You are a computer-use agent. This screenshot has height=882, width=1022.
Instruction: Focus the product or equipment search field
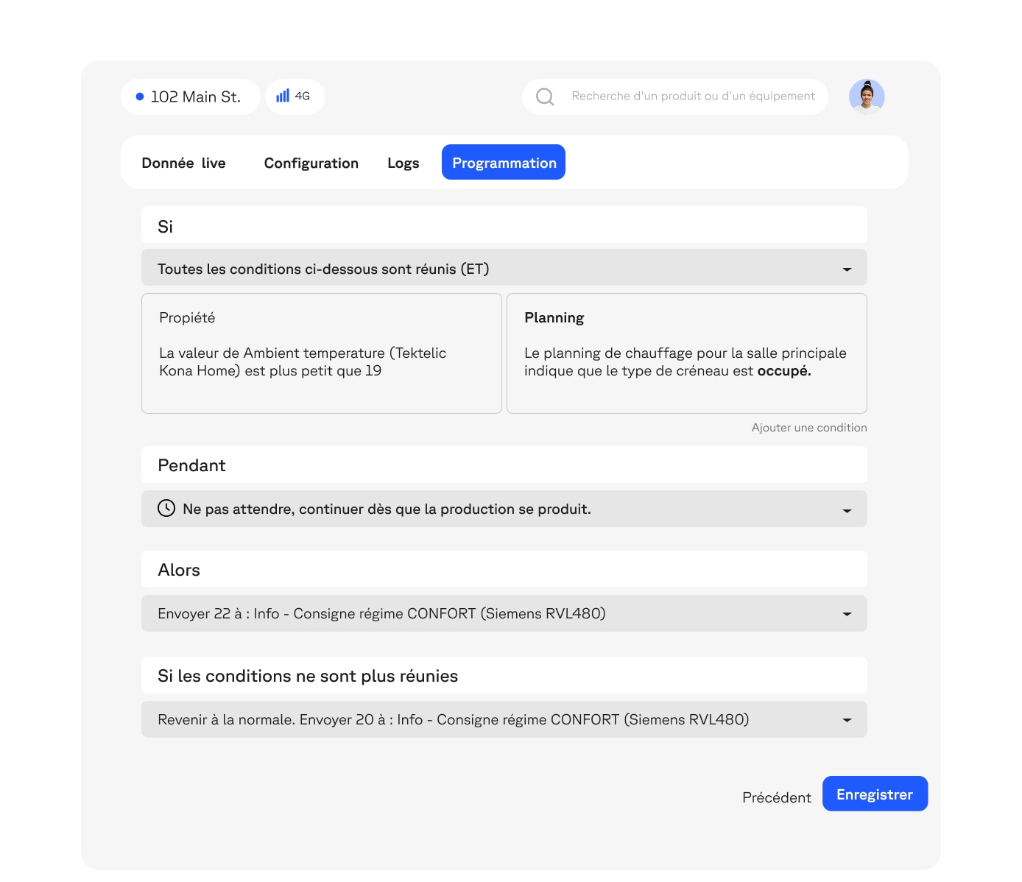coord(692,96)
